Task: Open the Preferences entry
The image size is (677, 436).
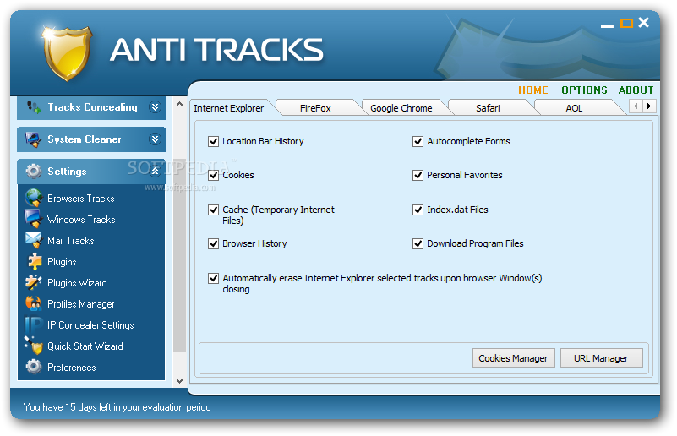Action: (72, 368)
